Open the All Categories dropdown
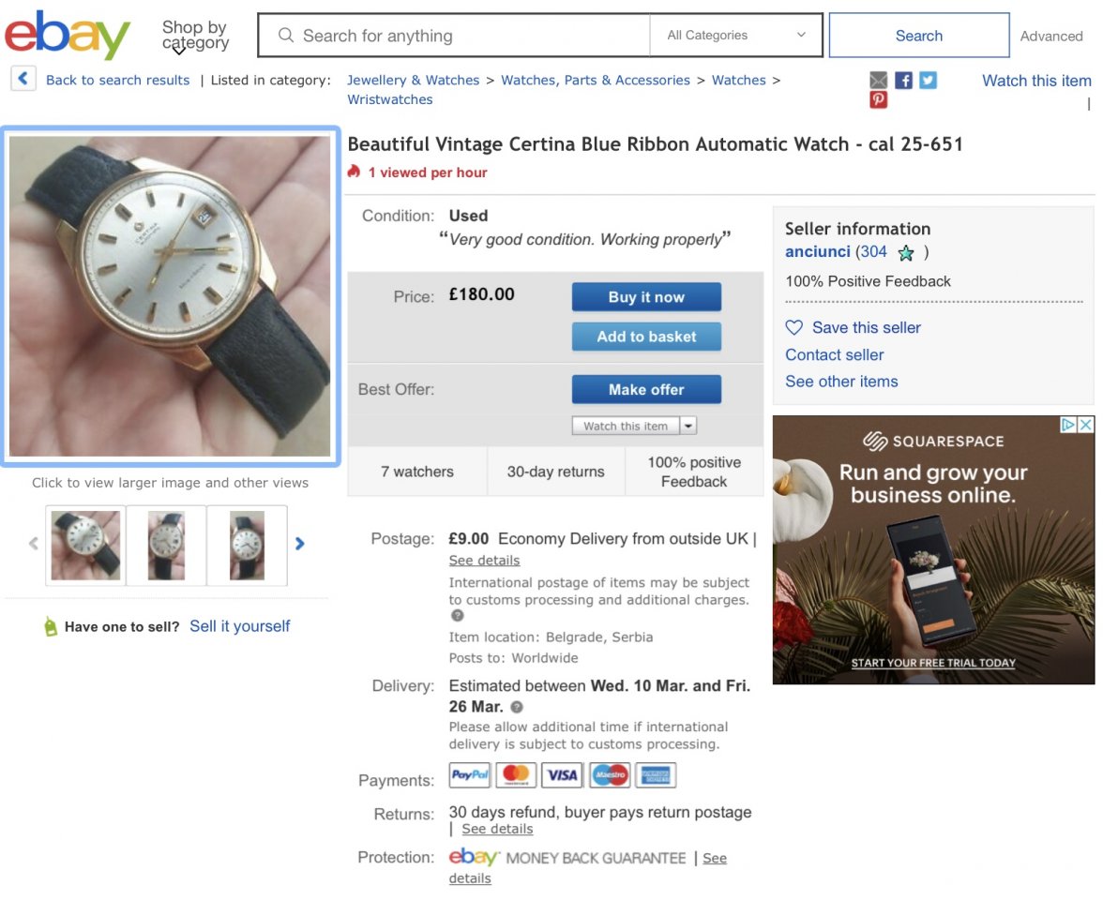Image resolution: width=1103 pixels, height=915 pixels. click(735, 36)
